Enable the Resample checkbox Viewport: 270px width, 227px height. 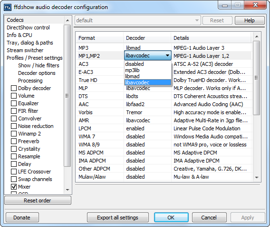(14, 156)
